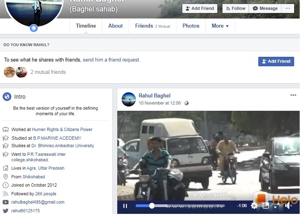Expand the More dropdown tab
300x216 pixels.
click(x=220, y=26)
